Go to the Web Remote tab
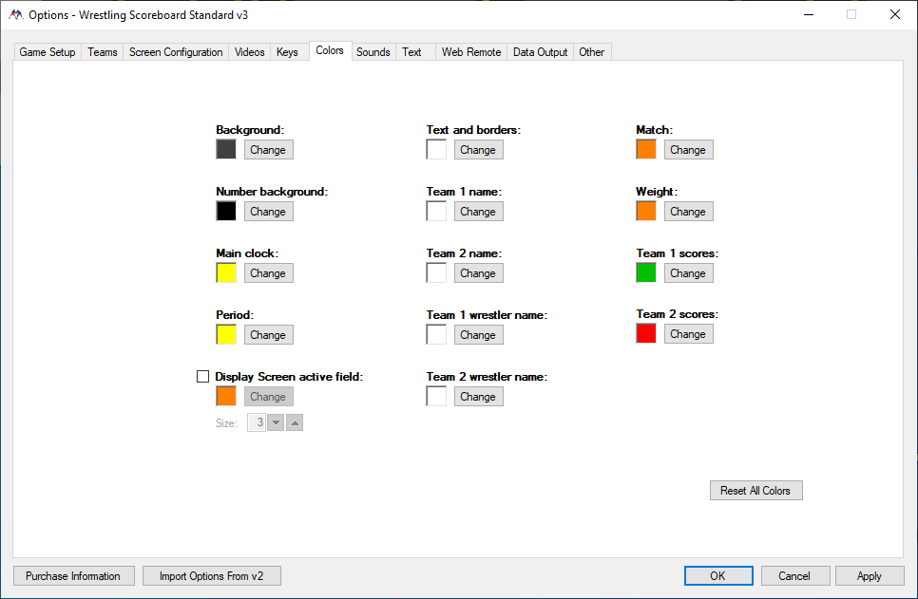 tap(471, 52)
